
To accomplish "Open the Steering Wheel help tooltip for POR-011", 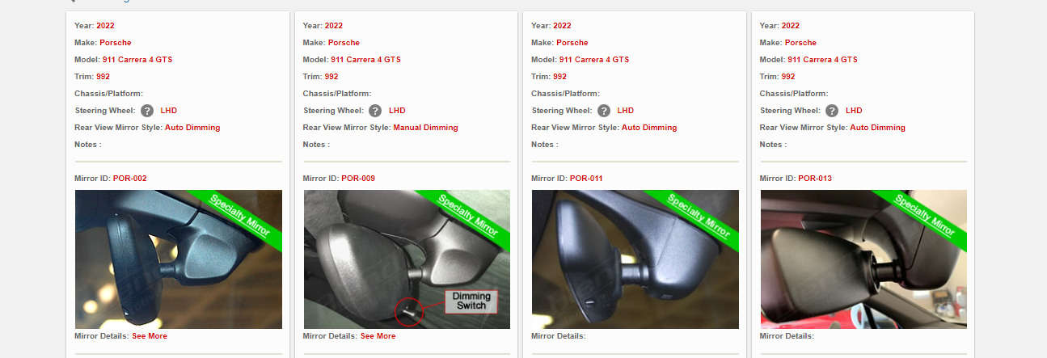I will [x=604, y=111].
